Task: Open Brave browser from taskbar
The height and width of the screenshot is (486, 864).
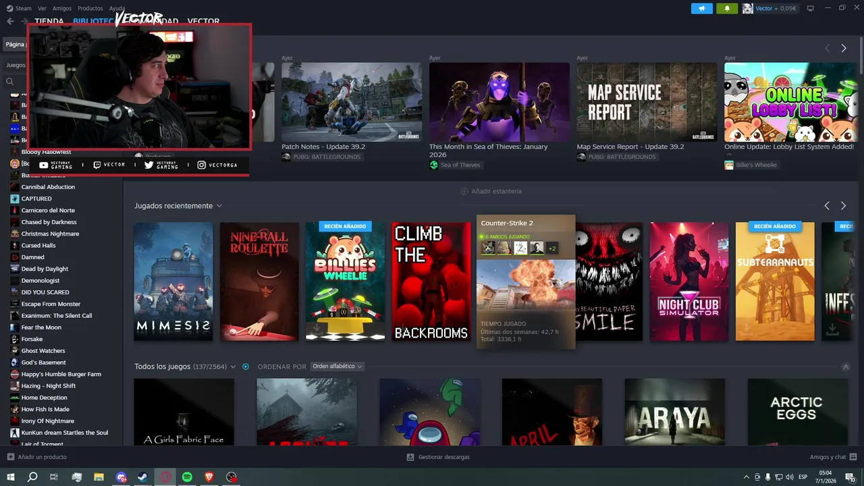Action: point(209,477)
